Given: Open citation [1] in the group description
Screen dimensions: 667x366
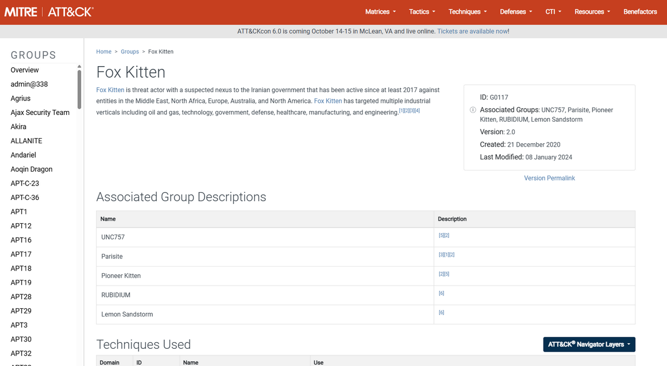Looking at the screenshot, I should 402,111.
